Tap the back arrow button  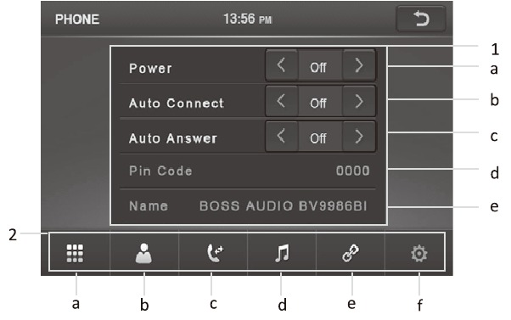tap(421, 19)
